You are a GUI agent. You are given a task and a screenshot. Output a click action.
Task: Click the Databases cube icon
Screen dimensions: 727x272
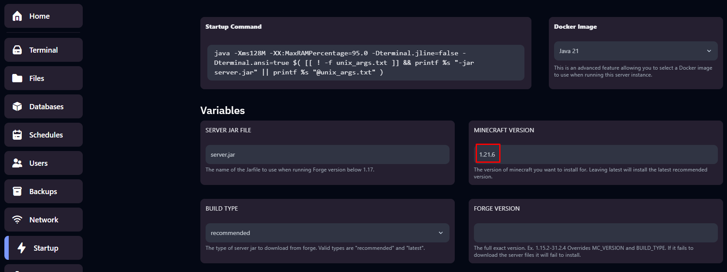[x=17, y=107]
